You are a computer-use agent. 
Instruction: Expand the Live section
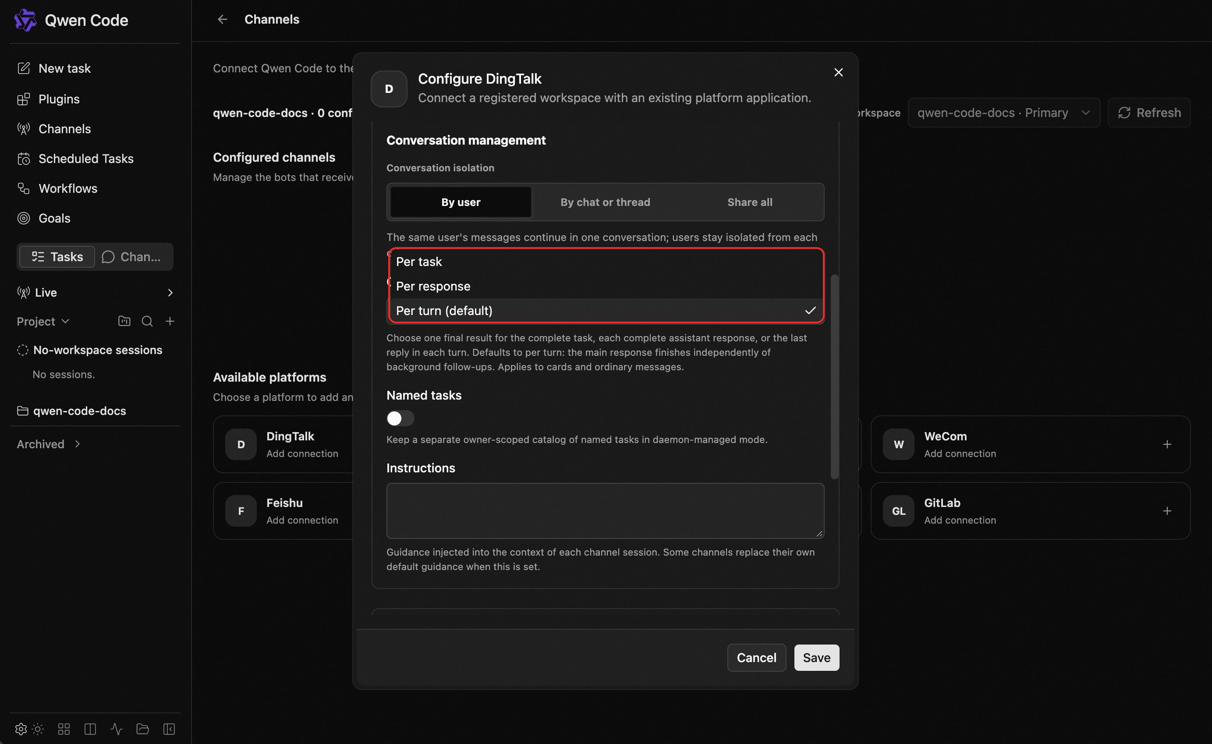click(95, 293)
